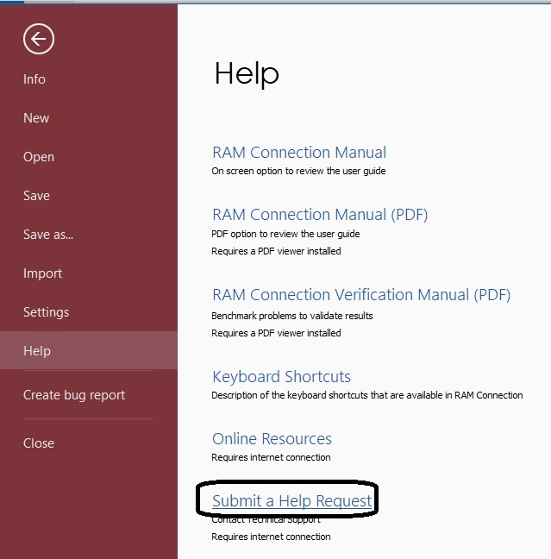Viewport: 551px width, 559px height.
Task: Click the back arrow circle icon
Action: click(x=39, y=39)
